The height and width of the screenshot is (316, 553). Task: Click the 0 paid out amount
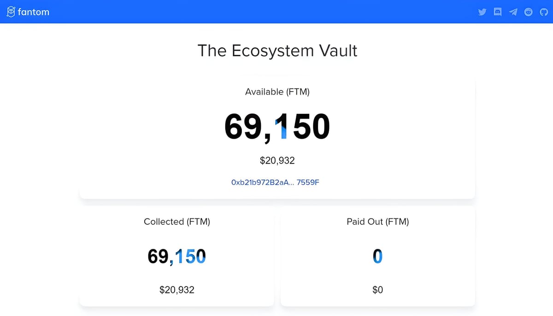[378, 256]
